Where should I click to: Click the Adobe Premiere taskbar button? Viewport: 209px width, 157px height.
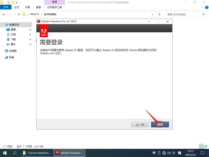[x=69, y=153]
